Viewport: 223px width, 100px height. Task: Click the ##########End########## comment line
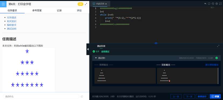(115, 24)
